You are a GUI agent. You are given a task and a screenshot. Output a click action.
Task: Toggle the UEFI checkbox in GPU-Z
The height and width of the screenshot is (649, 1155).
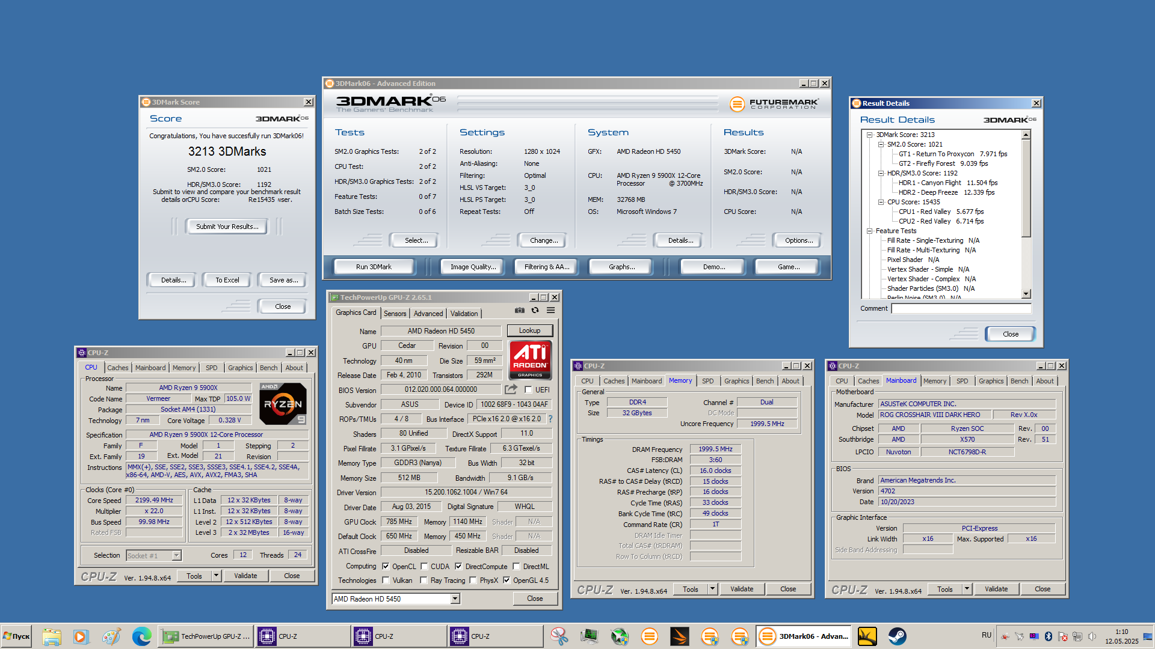[528, 389]
